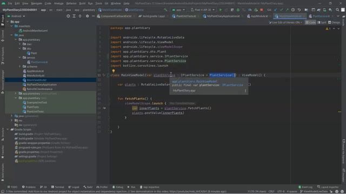Image resolution: width=346 pixels, height=194 pixels.
Task: Select opened file target icon in Project panel
Action: pos(68,16)
